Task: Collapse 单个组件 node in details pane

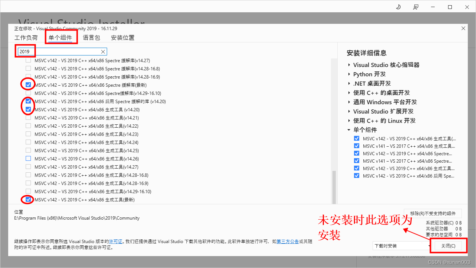Action: 349,130
